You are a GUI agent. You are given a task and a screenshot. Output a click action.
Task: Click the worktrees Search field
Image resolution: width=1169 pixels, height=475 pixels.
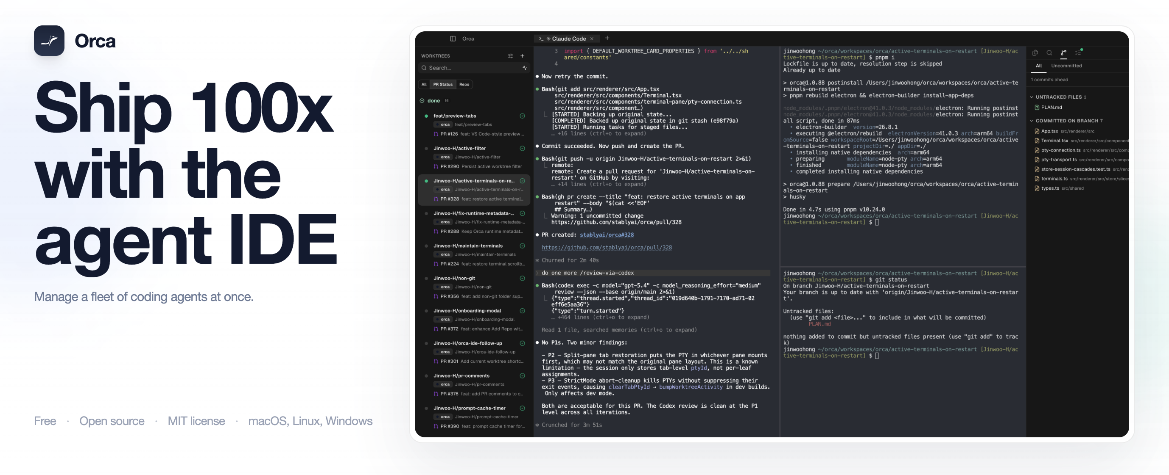point(472,68)
